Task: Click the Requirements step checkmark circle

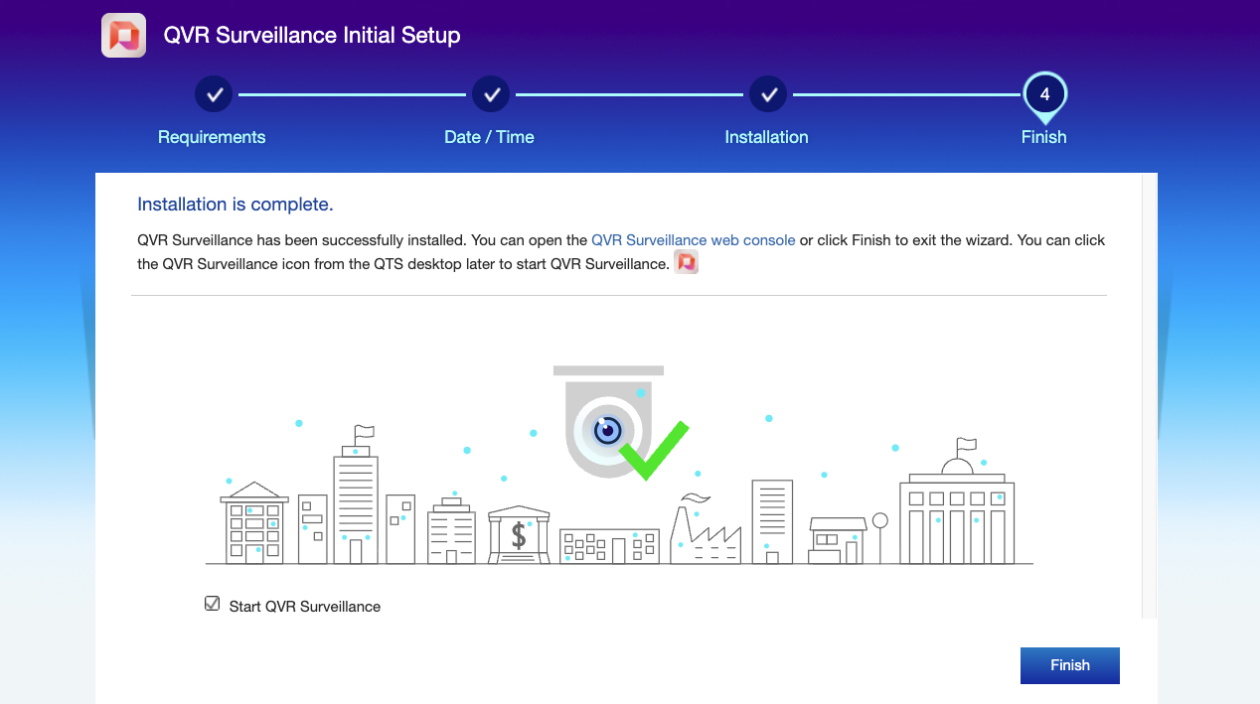Action: (213, 94)
